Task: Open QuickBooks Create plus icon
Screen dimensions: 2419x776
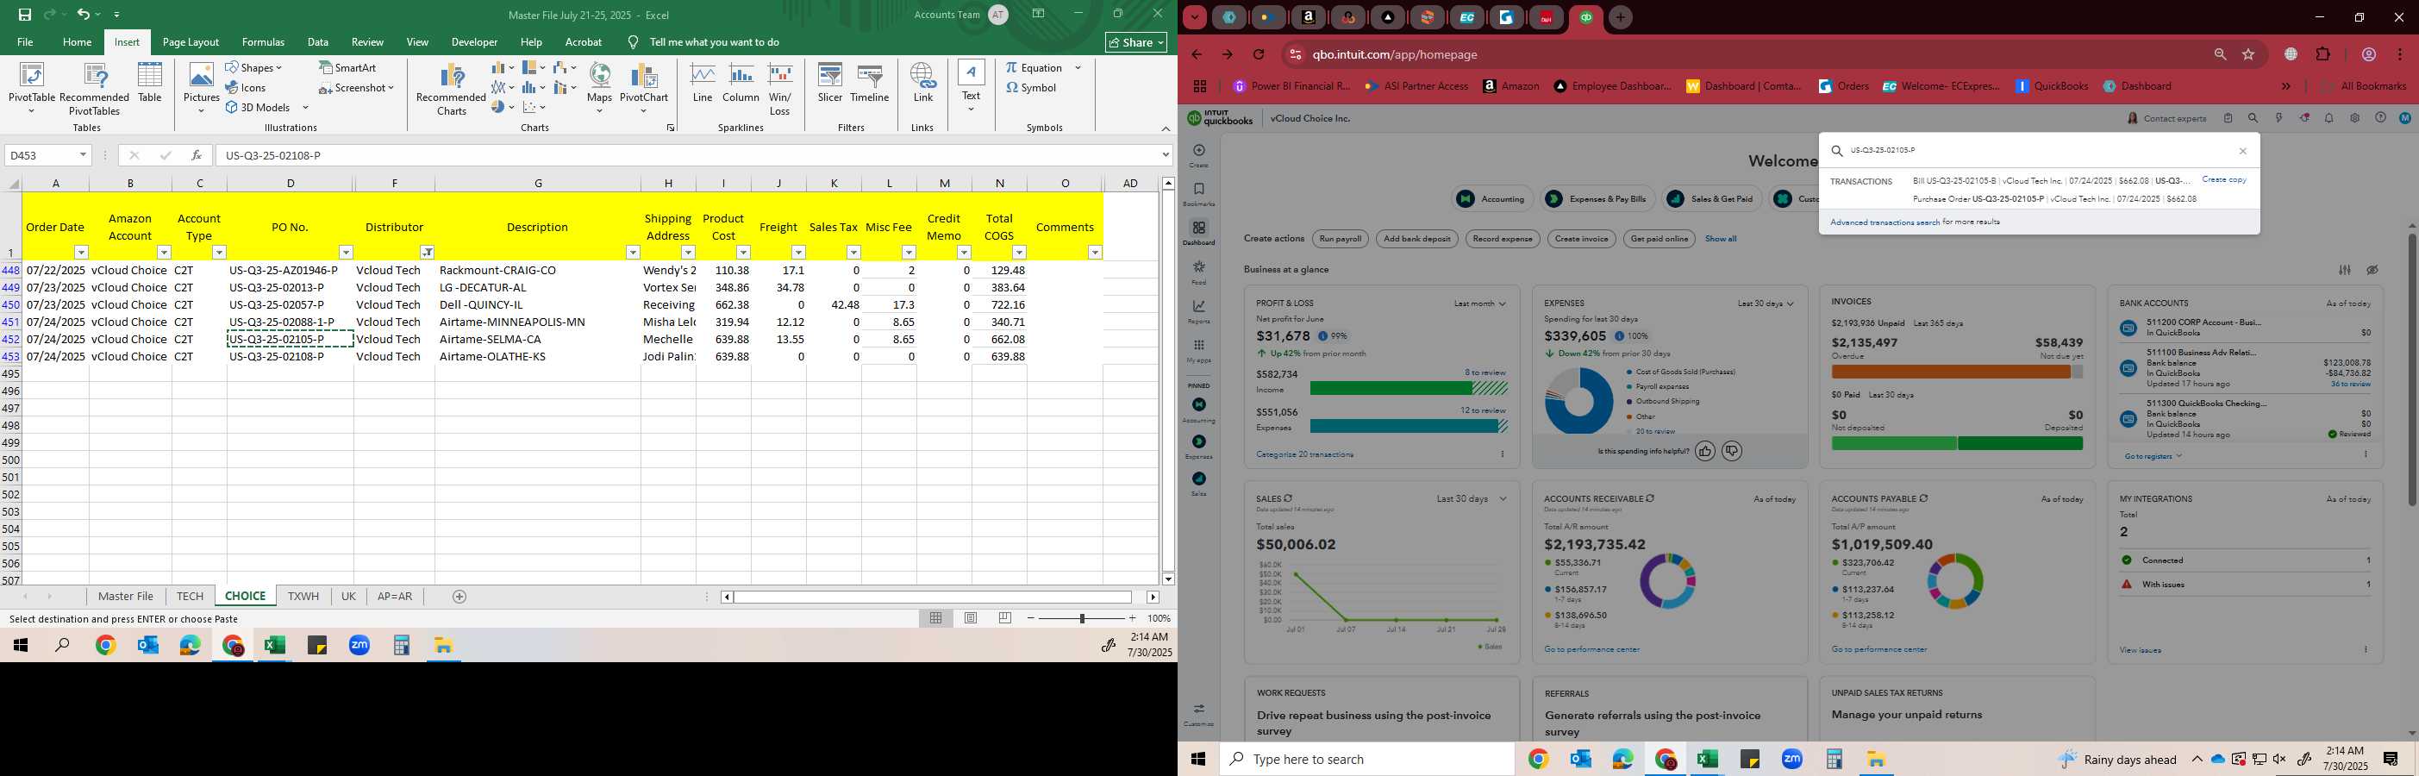Action: coord(1198,150)
